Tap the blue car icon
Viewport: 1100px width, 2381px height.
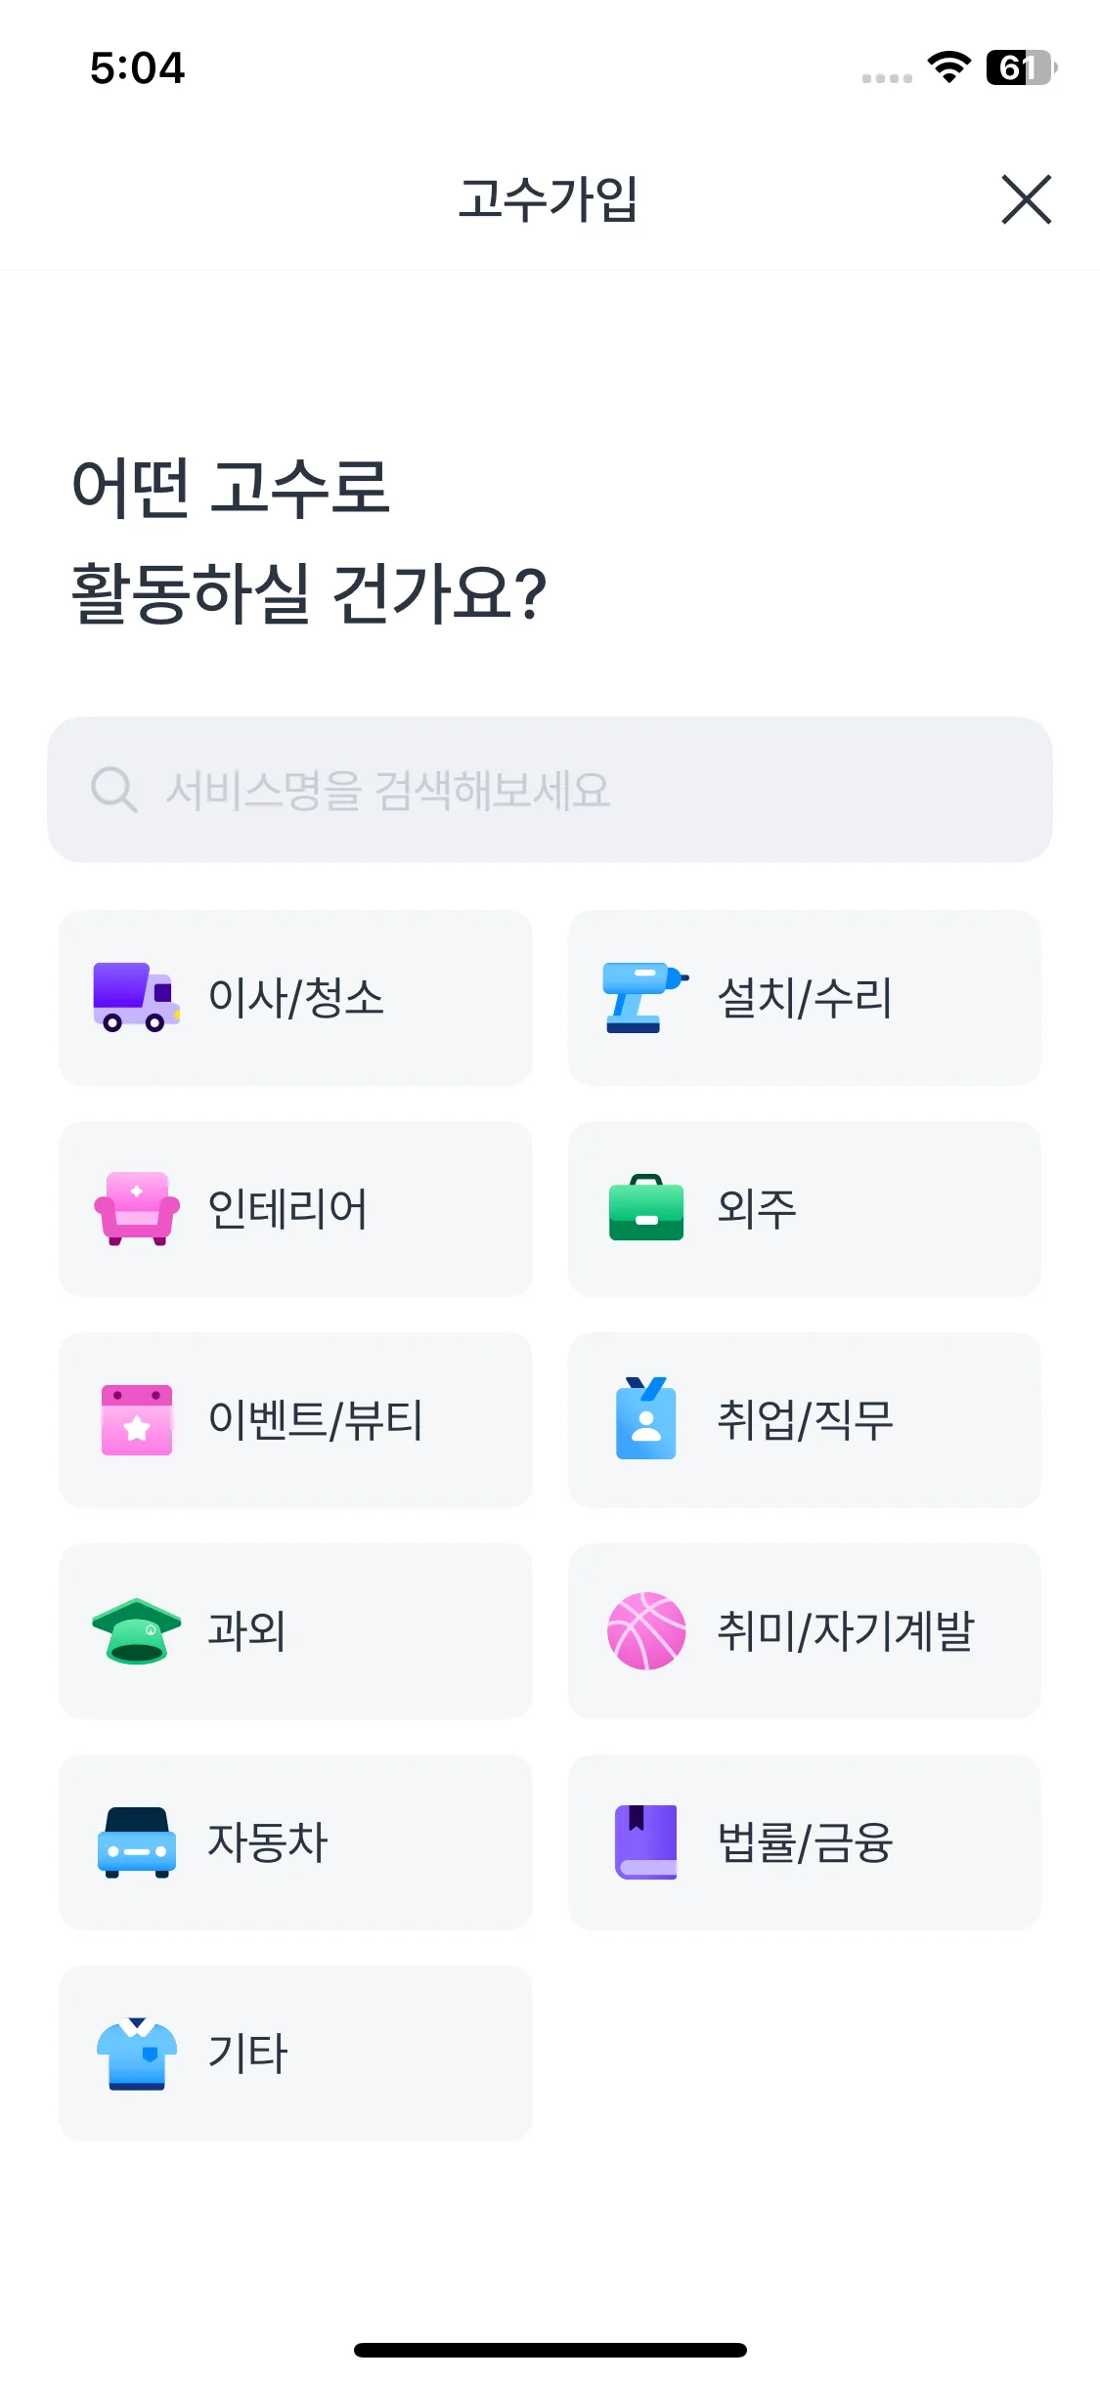pyautogui.click(x=137, y=1841)
